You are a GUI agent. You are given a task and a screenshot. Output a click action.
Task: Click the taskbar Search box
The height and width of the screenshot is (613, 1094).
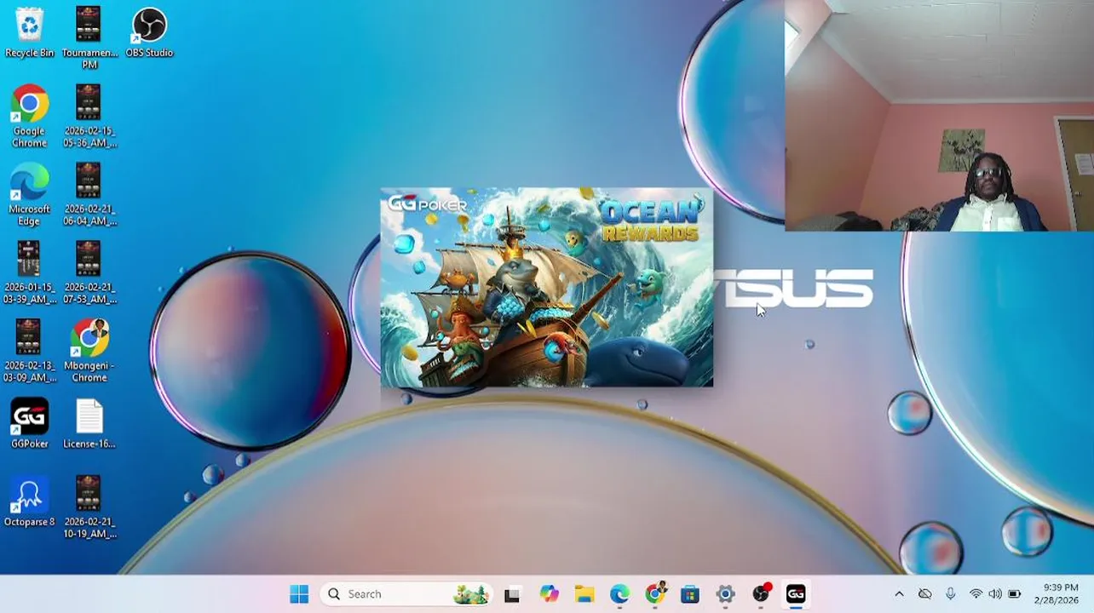click(406, 594)
